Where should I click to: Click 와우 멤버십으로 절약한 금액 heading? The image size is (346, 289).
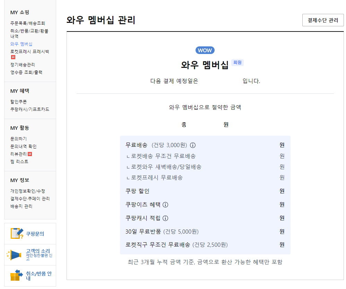(205, 107)
